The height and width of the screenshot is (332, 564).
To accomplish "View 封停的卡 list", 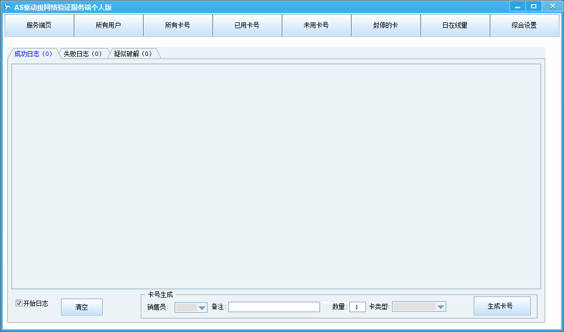I will pyautogui.click(x=386, y=25).
